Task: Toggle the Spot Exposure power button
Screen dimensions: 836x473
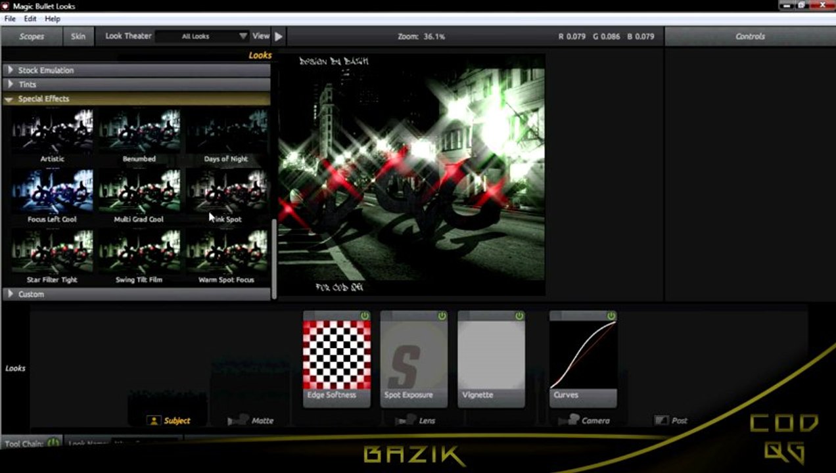Action: [x=442, y=316]
